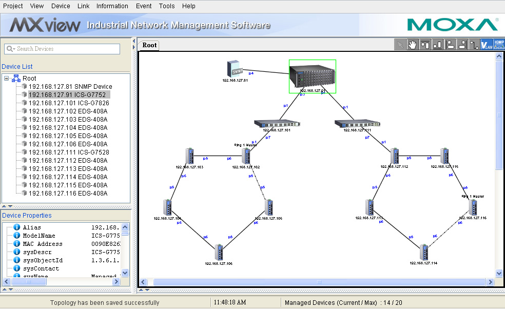
Task: Select topology switch 192.168.127.105
Action: coord(269,207)
